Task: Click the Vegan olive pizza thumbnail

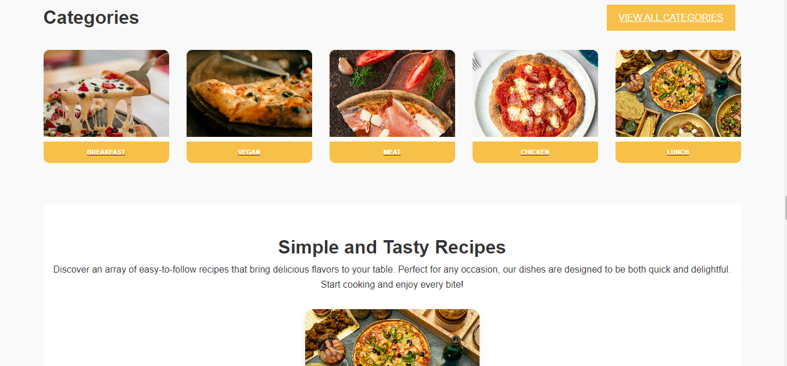Action: click(249, 93)
